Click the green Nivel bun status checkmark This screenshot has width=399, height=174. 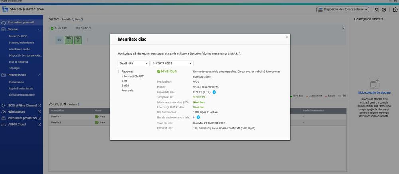(158, 72)
